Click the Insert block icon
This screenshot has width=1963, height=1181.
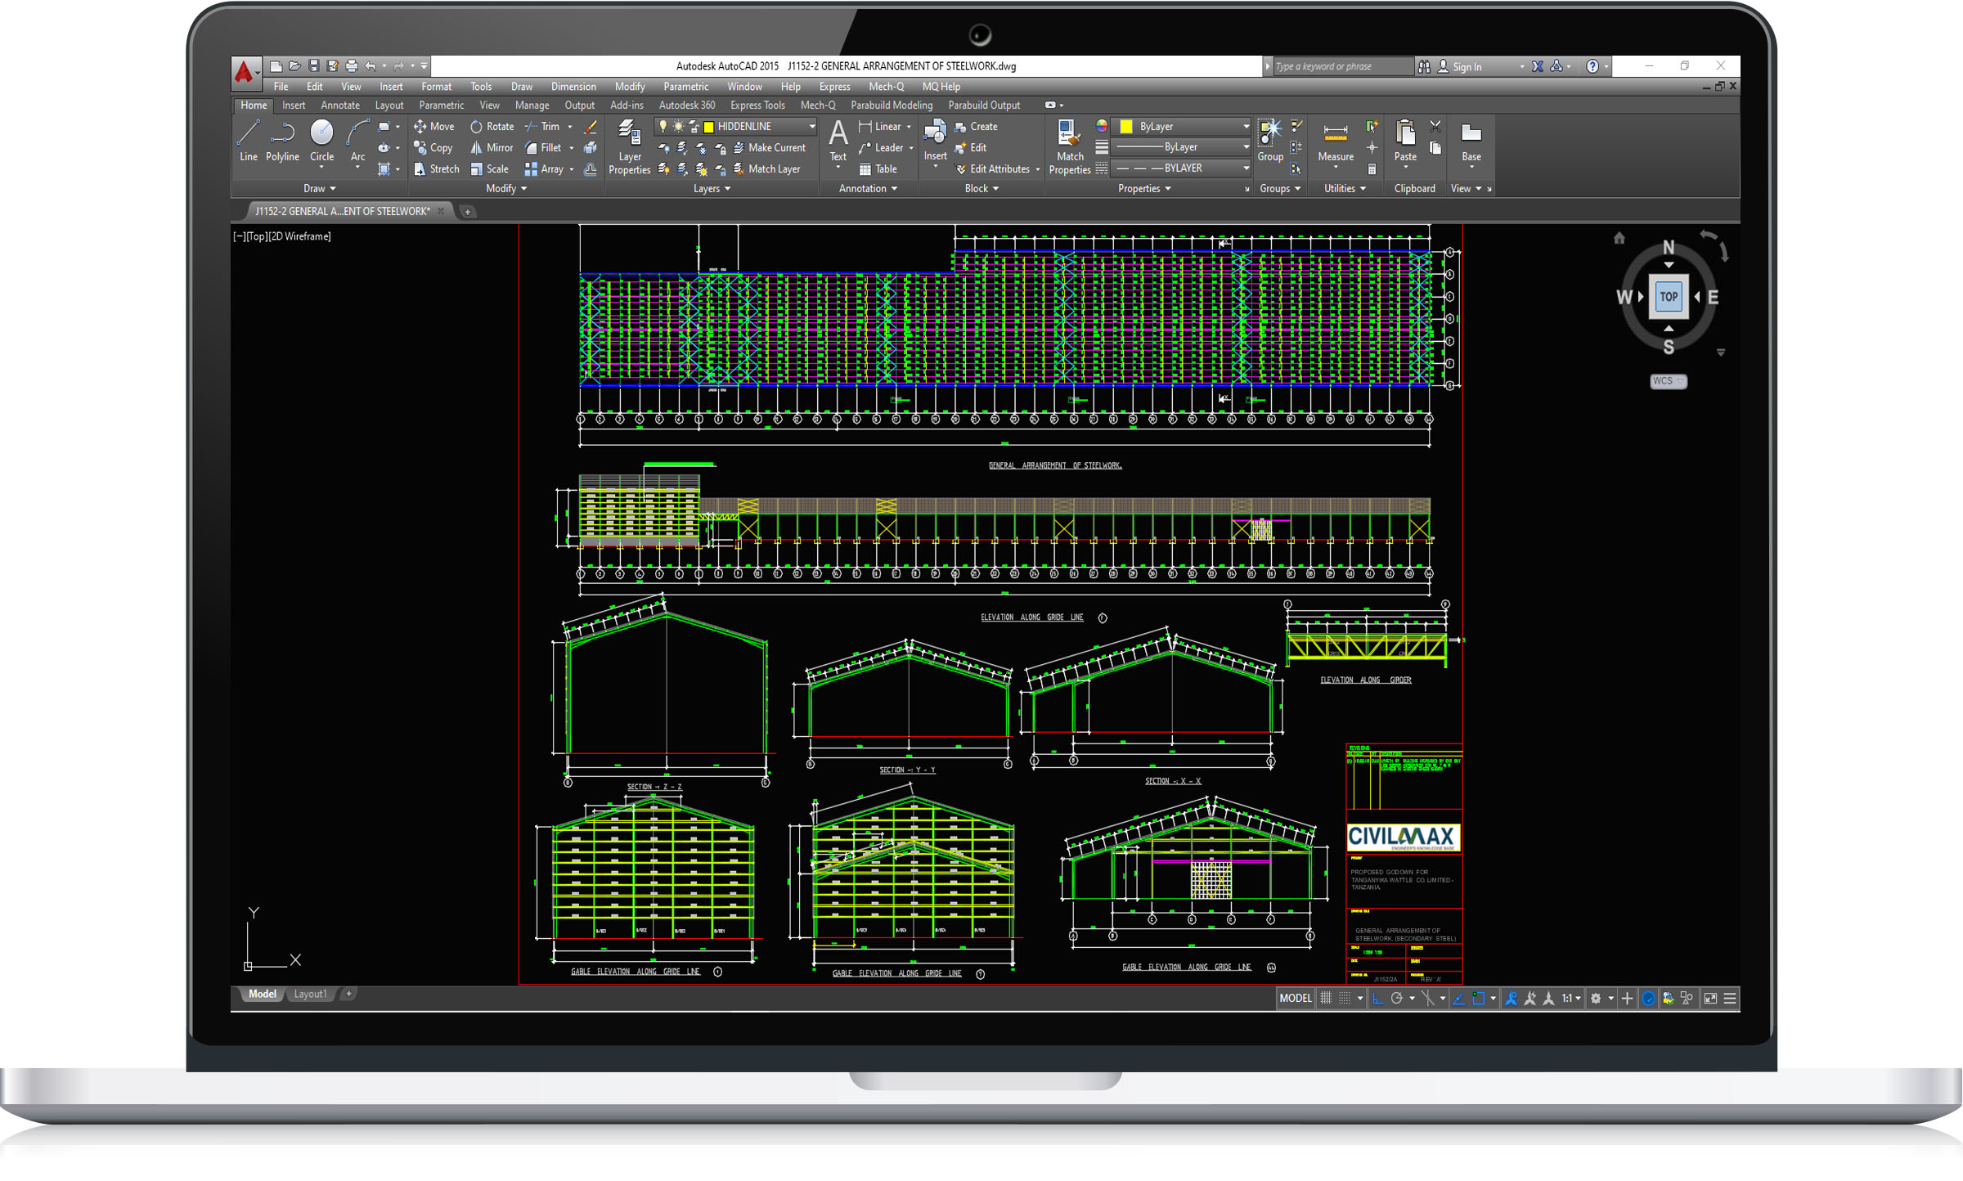click(935, 139)
